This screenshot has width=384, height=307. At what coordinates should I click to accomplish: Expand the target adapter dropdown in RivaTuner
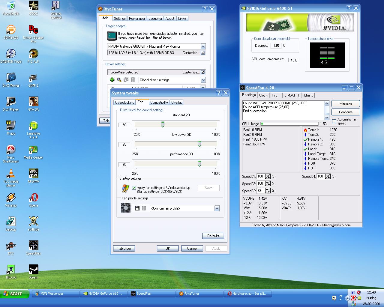click(x=203, y=46)
